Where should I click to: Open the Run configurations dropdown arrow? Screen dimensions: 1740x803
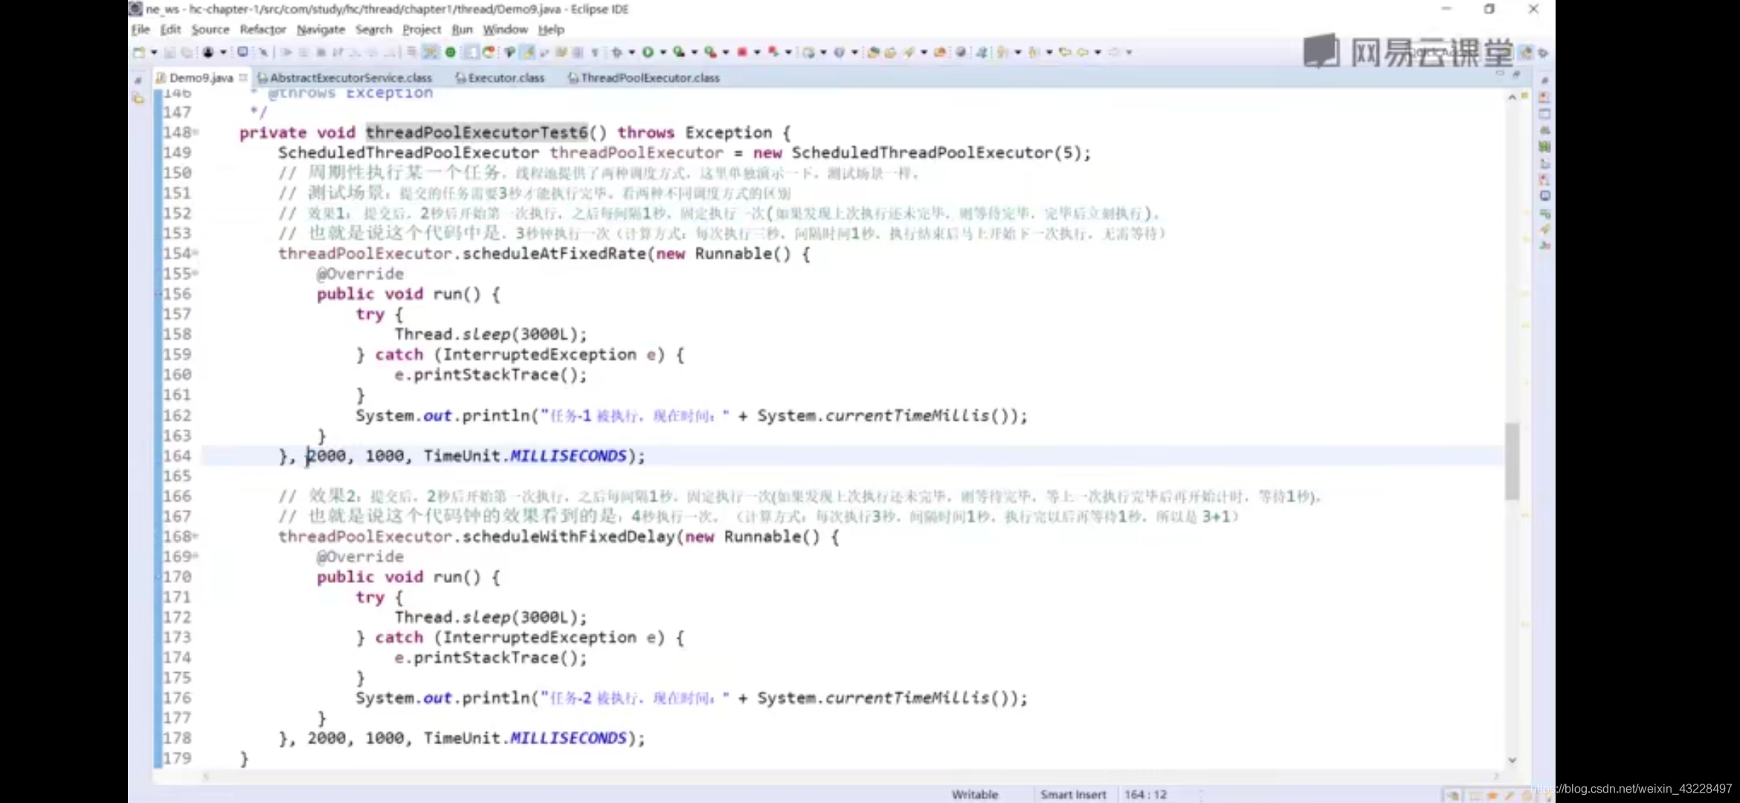pos(663,52)
